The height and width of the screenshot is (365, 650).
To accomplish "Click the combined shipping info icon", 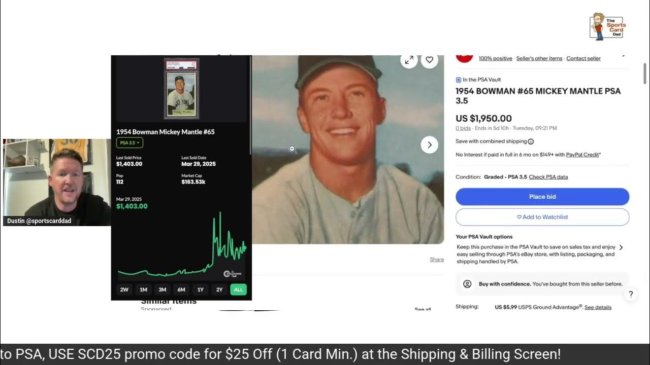I will (531, 141).
